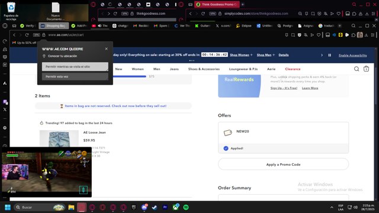Open the x.com tab
Image resolution: width=379 pixels, height=213 pixels.
[x=223, y=25]
